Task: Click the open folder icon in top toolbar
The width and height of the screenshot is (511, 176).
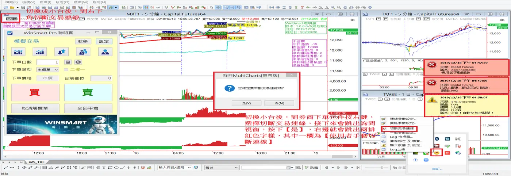Action: (12, 7)
